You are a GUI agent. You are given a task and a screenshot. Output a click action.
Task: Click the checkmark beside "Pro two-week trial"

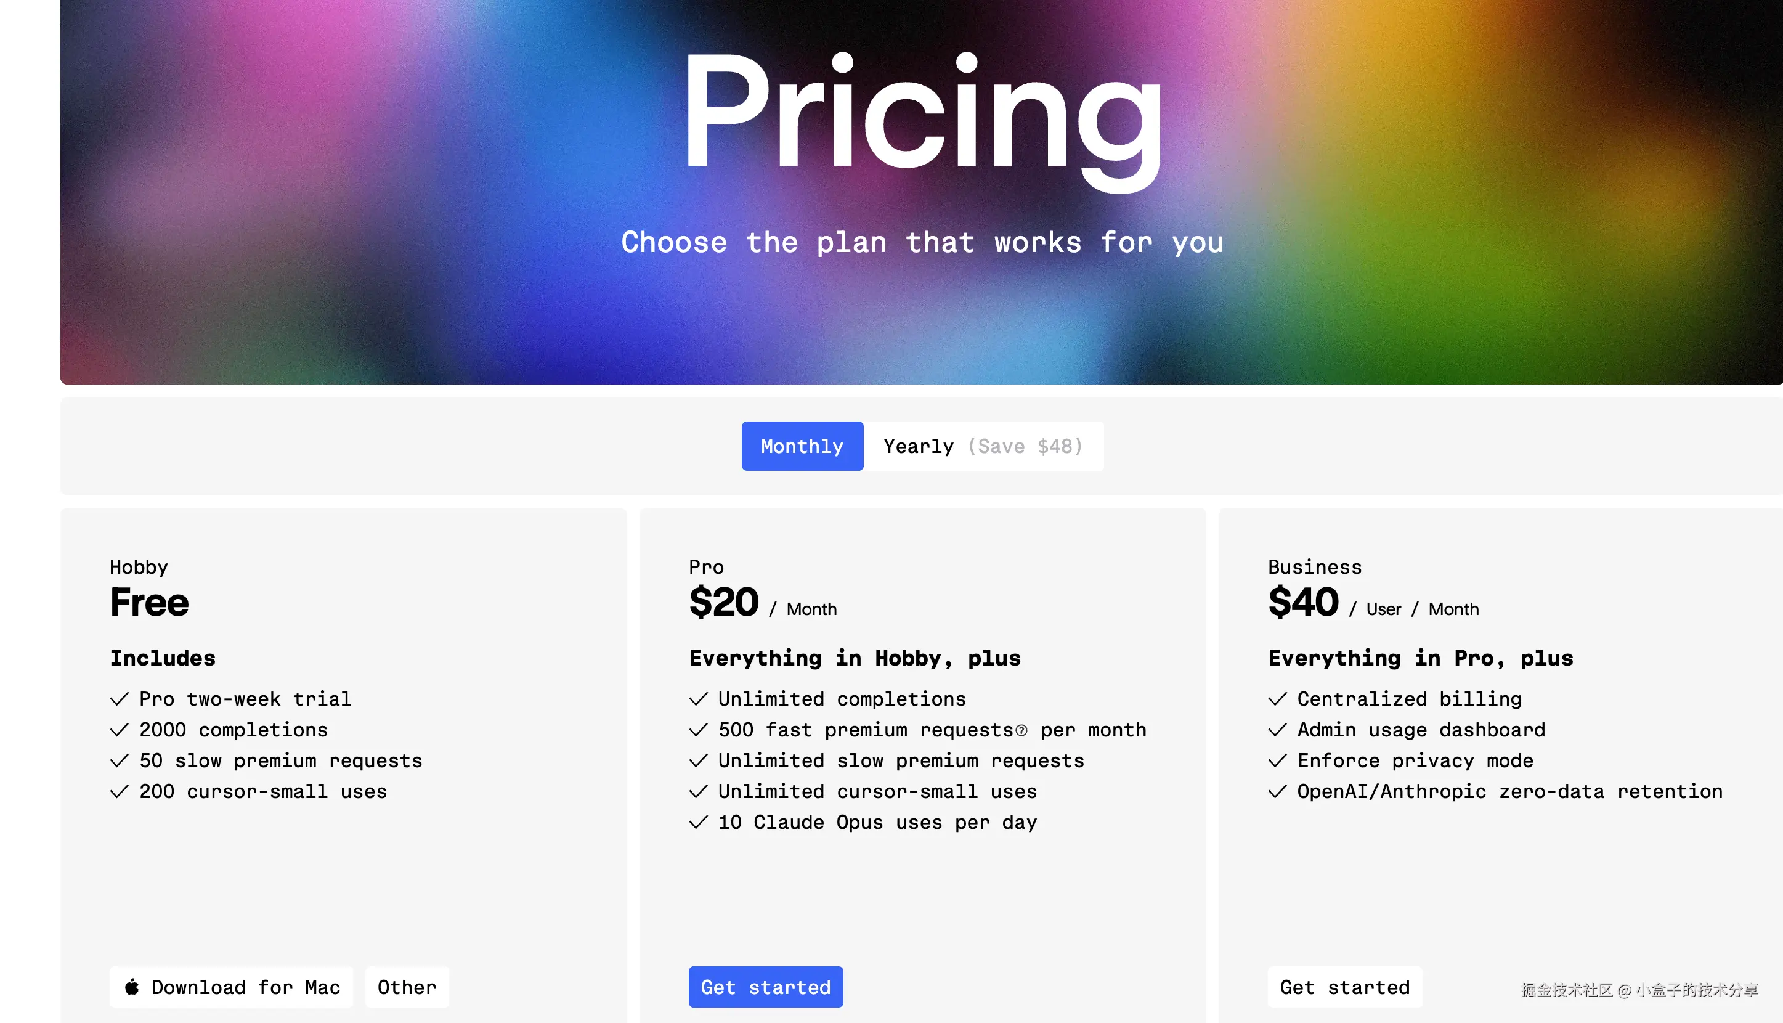coord(120,699)
